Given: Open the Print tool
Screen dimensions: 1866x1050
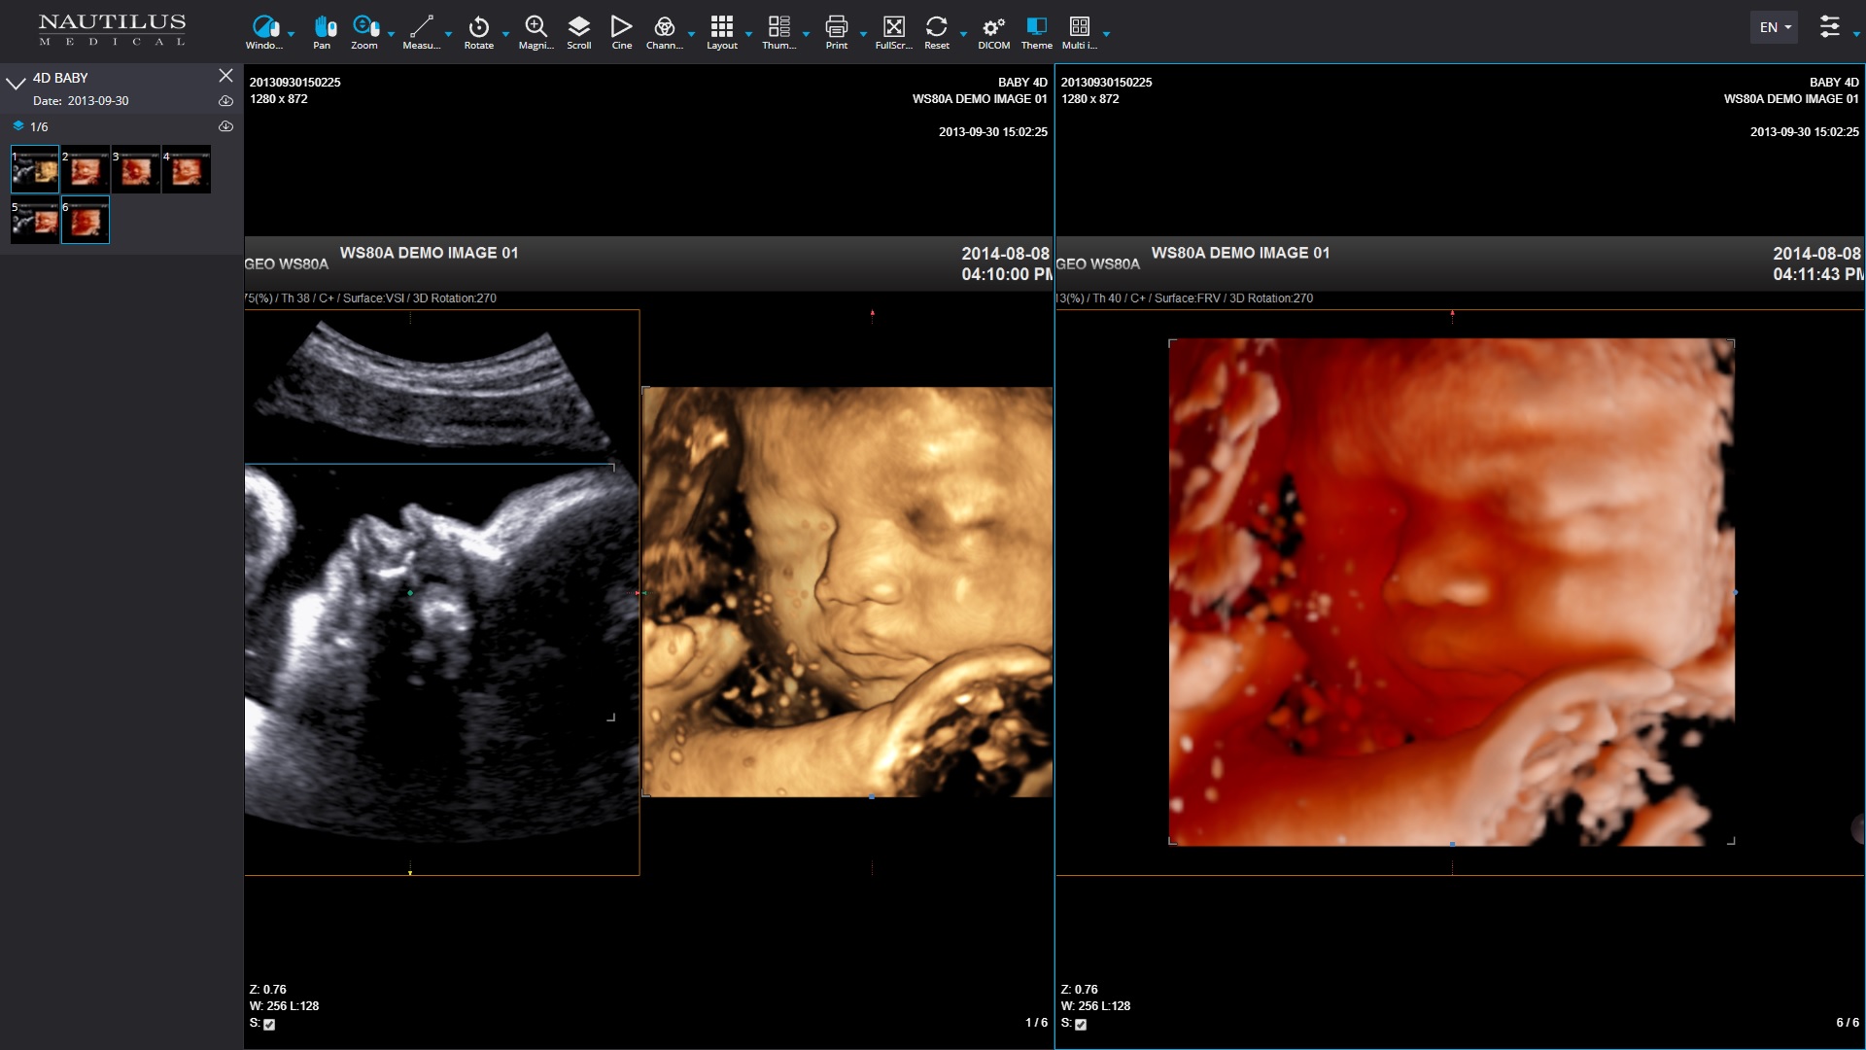Looking at the screenshot, I should pyautogui.click(x=836, y=30).
